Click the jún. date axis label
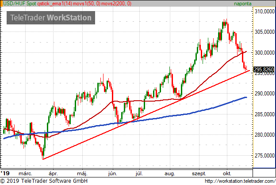 click(113, 173)
